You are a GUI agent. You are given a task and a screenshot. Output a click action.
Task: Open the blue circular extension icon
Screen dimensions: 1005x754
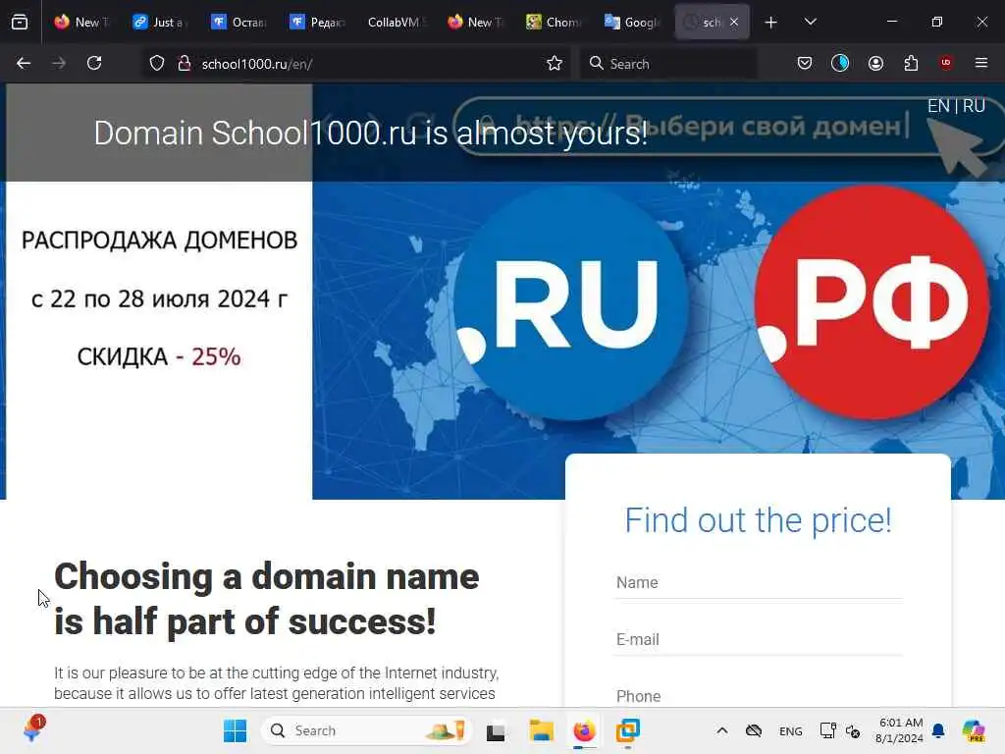pyautogui.click(x=840, y=64)
